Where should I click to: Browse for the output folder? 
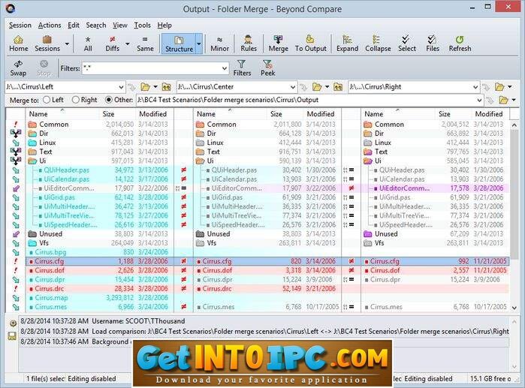coord(503,100)
